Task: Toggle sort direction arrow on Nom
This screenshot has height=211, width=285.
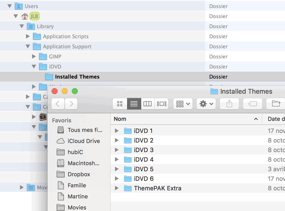Action: coord(256,119)
